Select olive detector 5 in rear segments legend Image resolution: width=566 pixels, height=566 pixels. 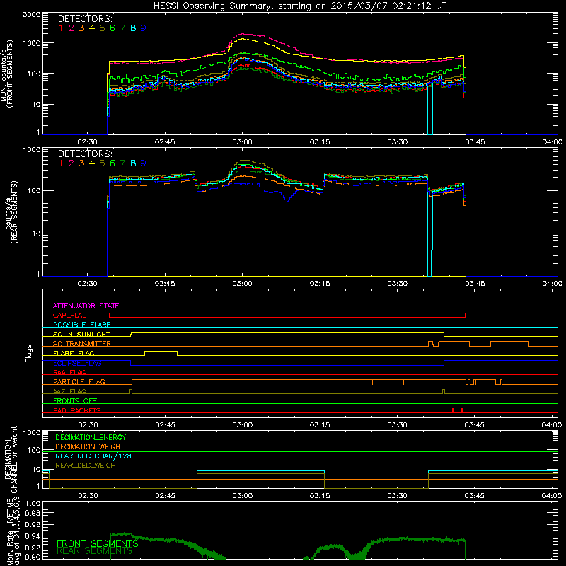click(102, 163)
